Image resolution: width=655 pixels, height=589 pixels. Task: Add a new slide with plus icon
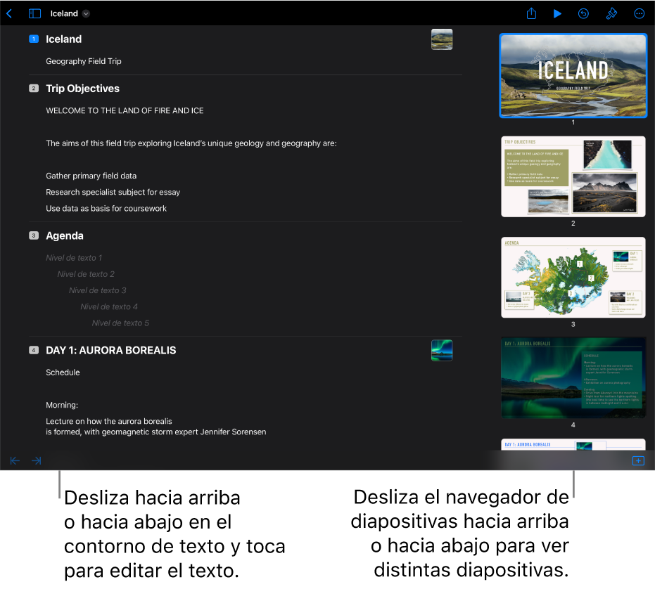(x=638, y=460)
